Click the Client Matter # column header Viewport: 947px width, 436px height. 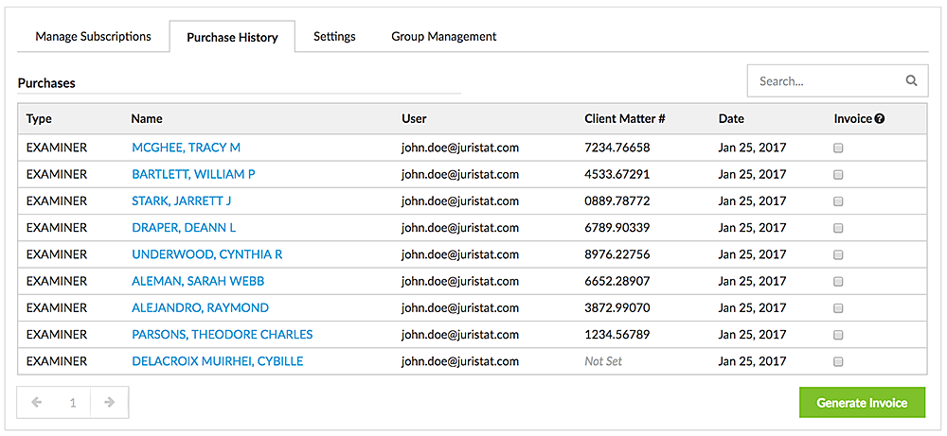pyautogui.click(x=624, y=119)
